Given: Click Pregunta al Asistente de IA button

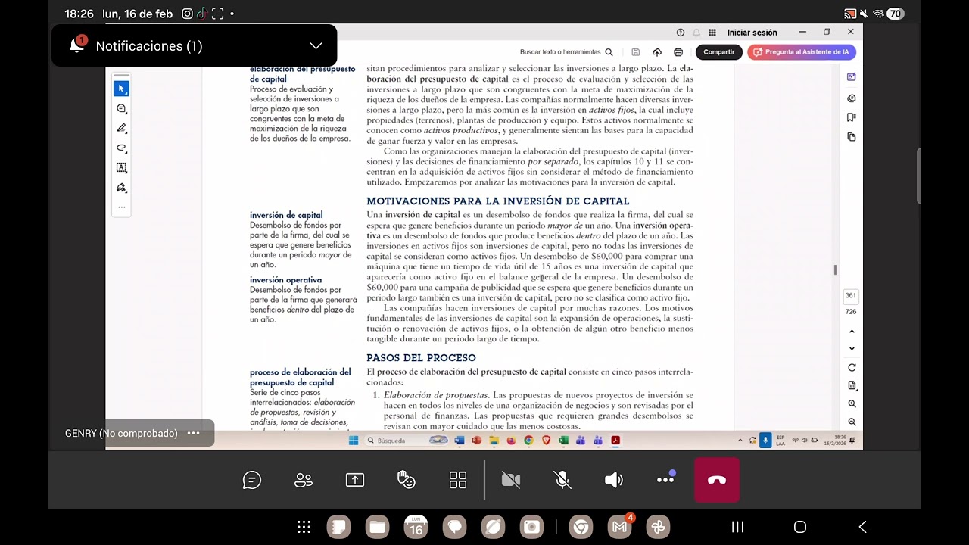Looking at the screenshot, I should point(802,52).
